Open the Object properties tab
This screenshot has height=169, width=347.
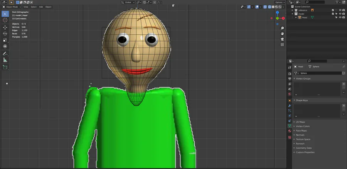[290, 100]
